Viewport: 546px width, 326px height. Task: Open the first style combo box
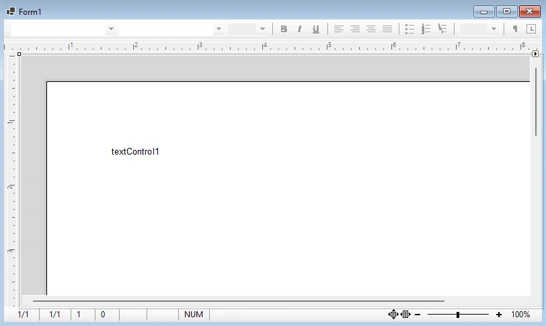[64, 29]
